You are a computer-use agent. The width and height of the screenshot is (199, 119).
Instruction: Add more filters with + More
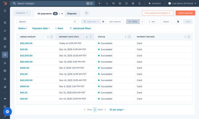(59, 28)
